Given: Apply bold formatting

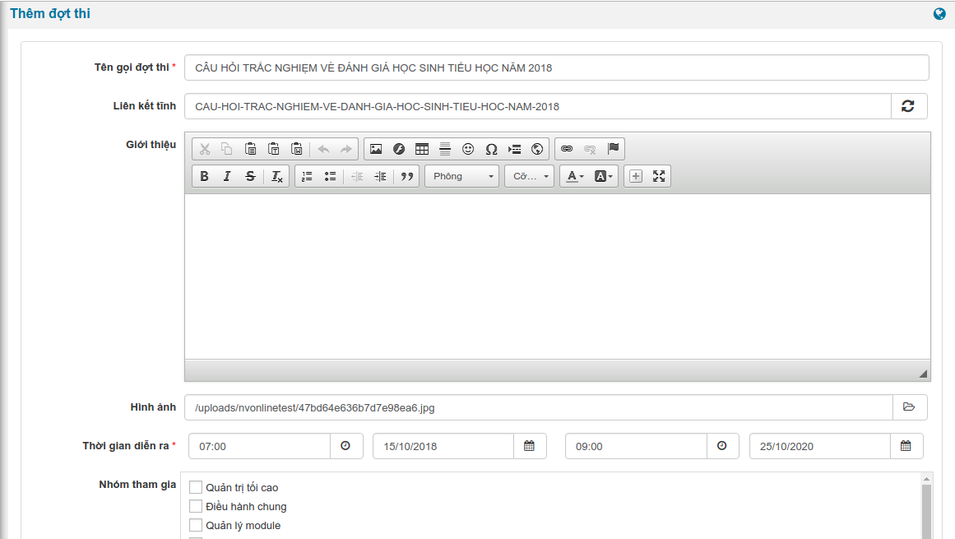Looking at the screenshot, I should 204,176.
